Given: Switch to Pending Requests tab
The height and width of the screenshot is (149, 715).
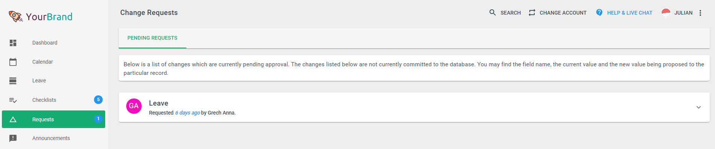Looking at the screenshot, I should coord(152,38).
